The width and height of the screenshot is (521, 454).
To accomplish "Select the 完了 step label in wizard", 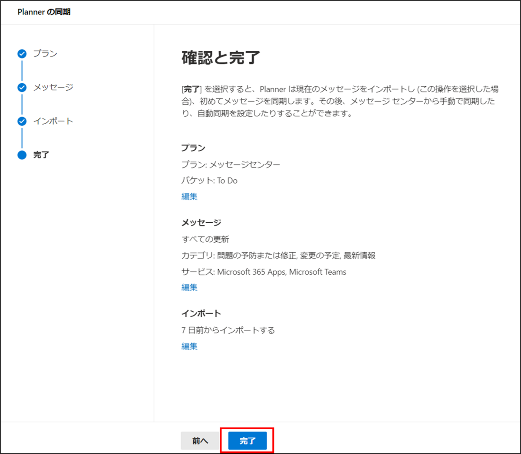I will coord(41,155).
